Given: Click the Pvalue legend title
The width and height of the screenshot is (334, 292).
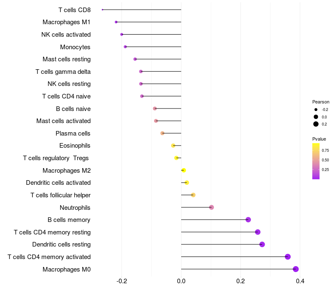Looking at the screenshot, I should coord(319,139).
